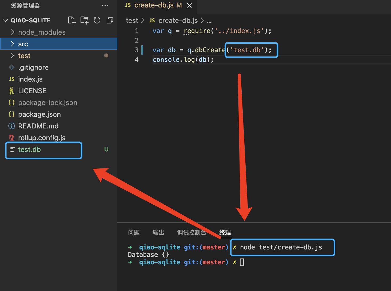The height and width of the screenshot is (291, 391).
Task: Open the explorer more actions ellipsis menu
Action: pyautogui.click(x=105, y=5)
